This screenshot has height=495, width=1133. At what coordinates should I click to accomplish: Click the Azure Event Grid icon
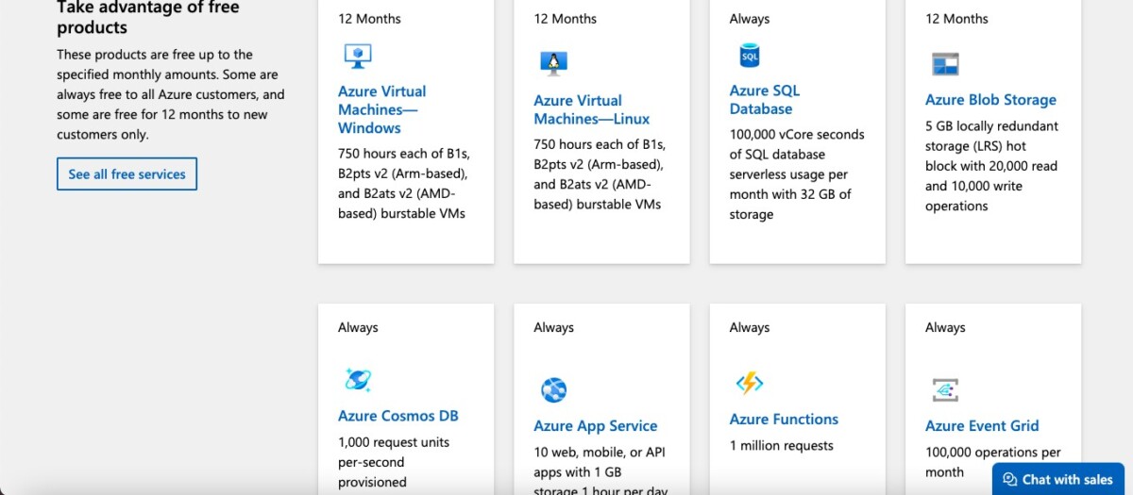[x=945, y=389]
